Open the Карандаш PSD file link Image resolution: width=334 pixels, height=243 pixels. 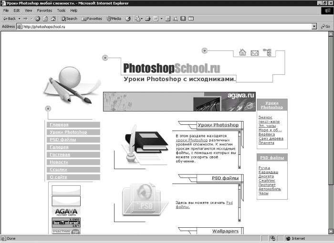click(x=268, y=172)
